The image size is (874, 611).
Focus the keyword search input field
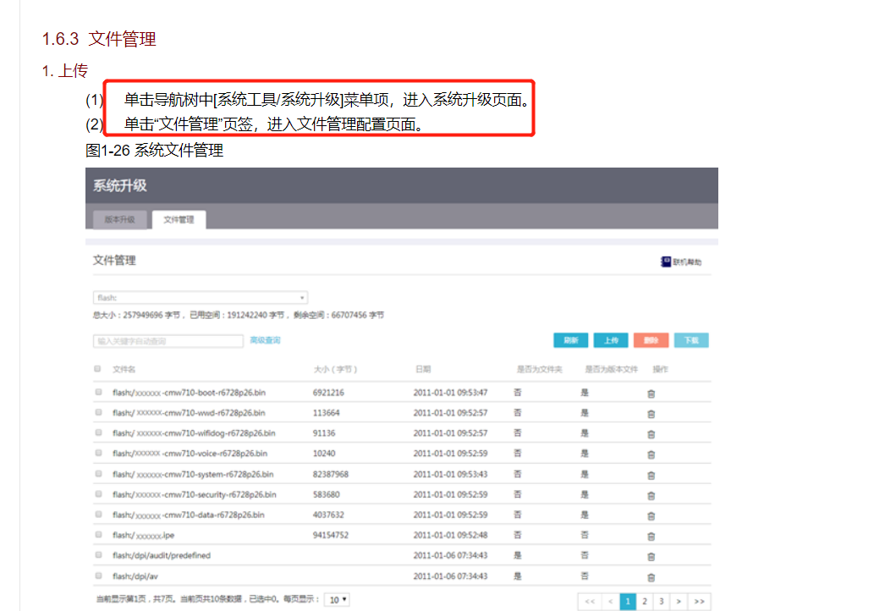point(168,341)
